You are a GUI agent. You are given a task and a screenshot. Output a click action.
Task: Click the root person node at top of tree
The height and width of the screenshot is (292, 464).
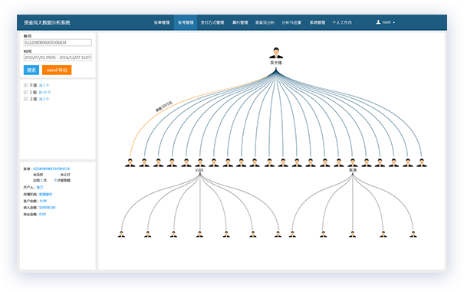tap(276, 53)
